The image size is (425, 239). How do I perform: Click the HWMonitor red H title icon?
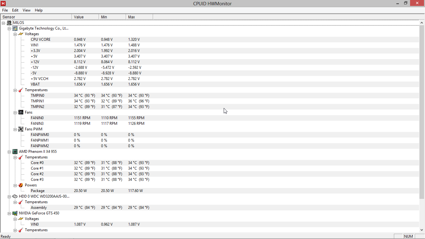click(3, 3)
